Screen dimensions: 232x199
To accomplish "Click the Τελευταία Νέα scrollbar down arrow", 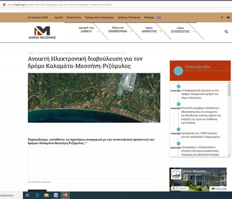I will (x=229, y=155).
